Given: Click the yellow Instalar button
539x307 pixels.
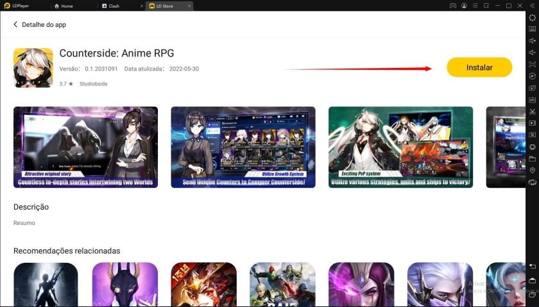Looking at the screenshot, I should (479, 67).
